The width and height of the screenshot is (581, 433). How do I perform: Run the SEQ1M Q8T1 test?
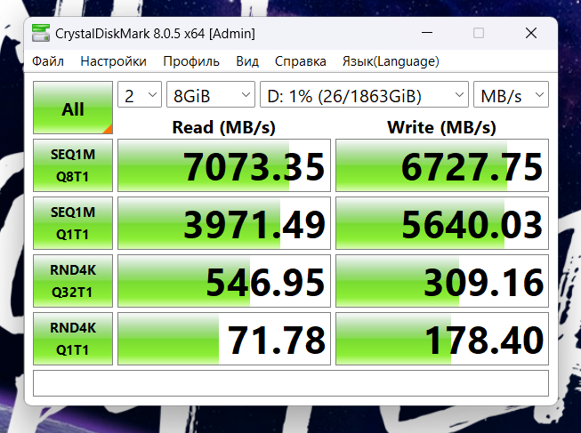73,165
